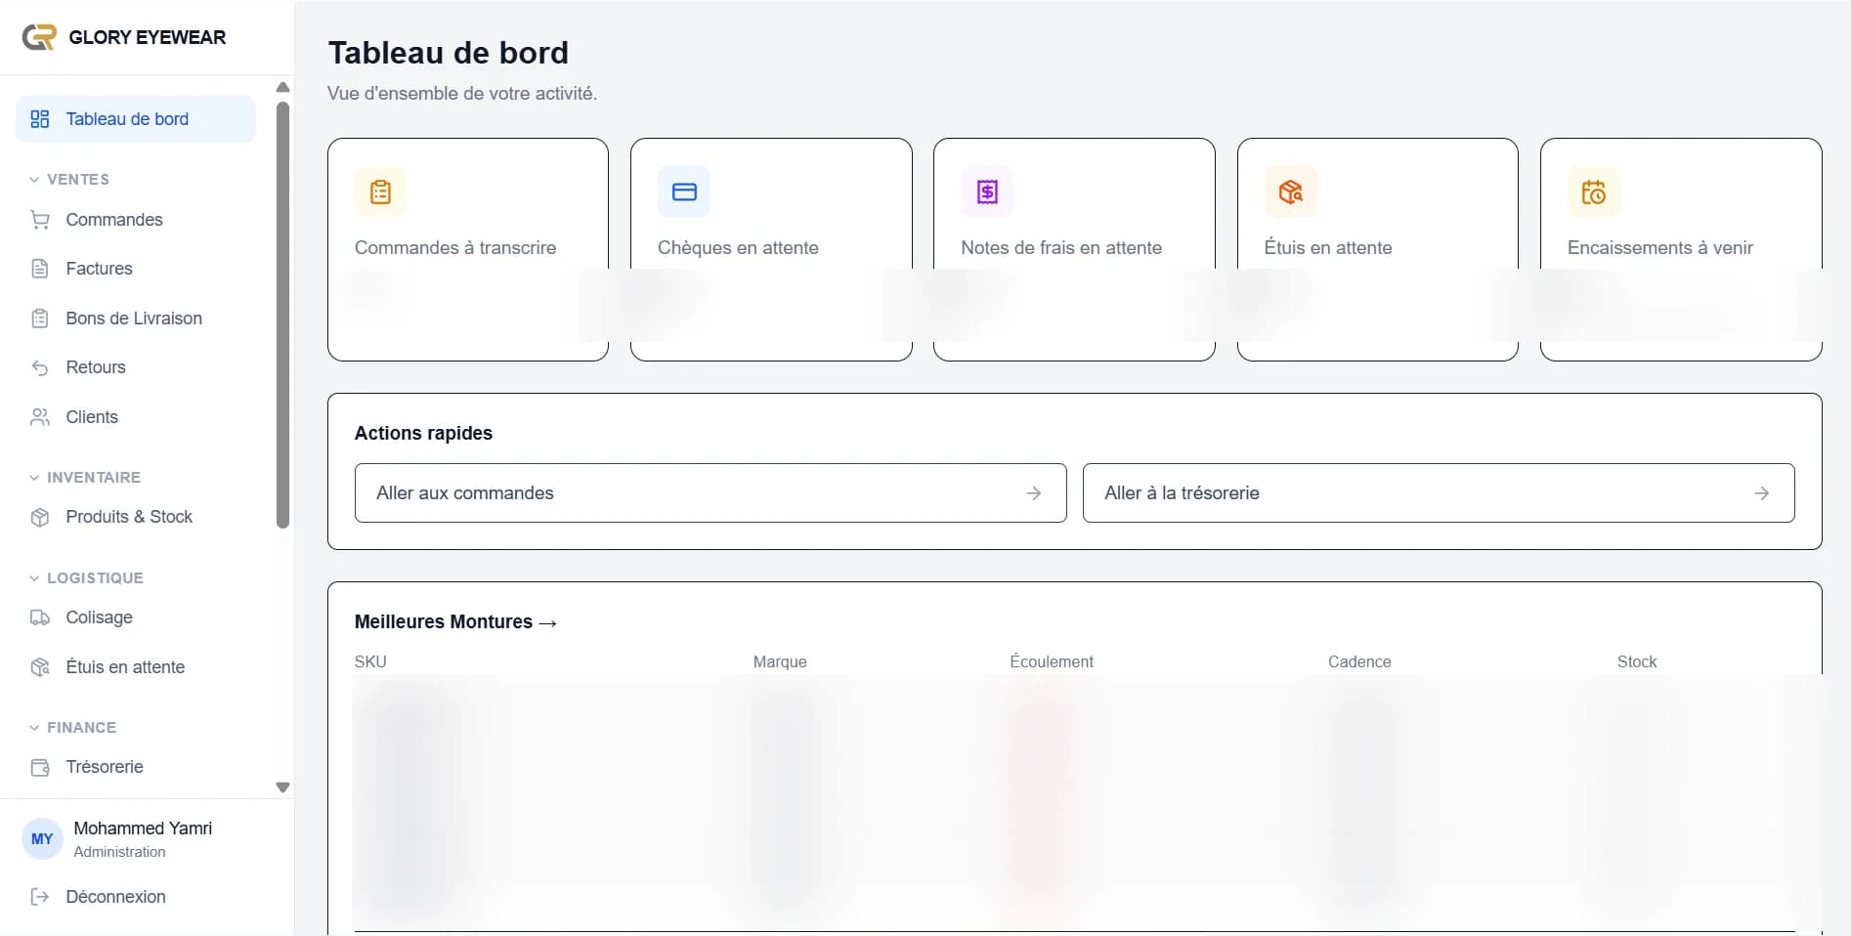Image resolution: width=1851 pixels, height=936 pixels.
Task: Click the Commandes cart icon
Action: [x=40, y=220]
